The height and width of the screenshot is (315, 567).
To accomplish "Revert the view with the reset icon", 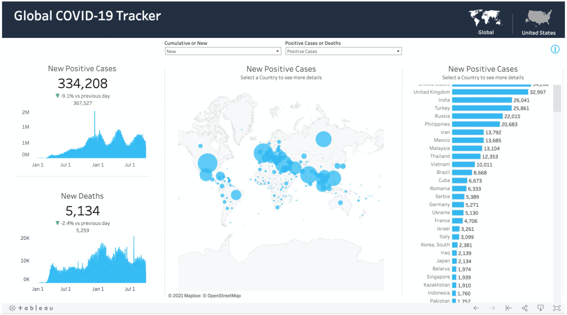I will [508, 308].
